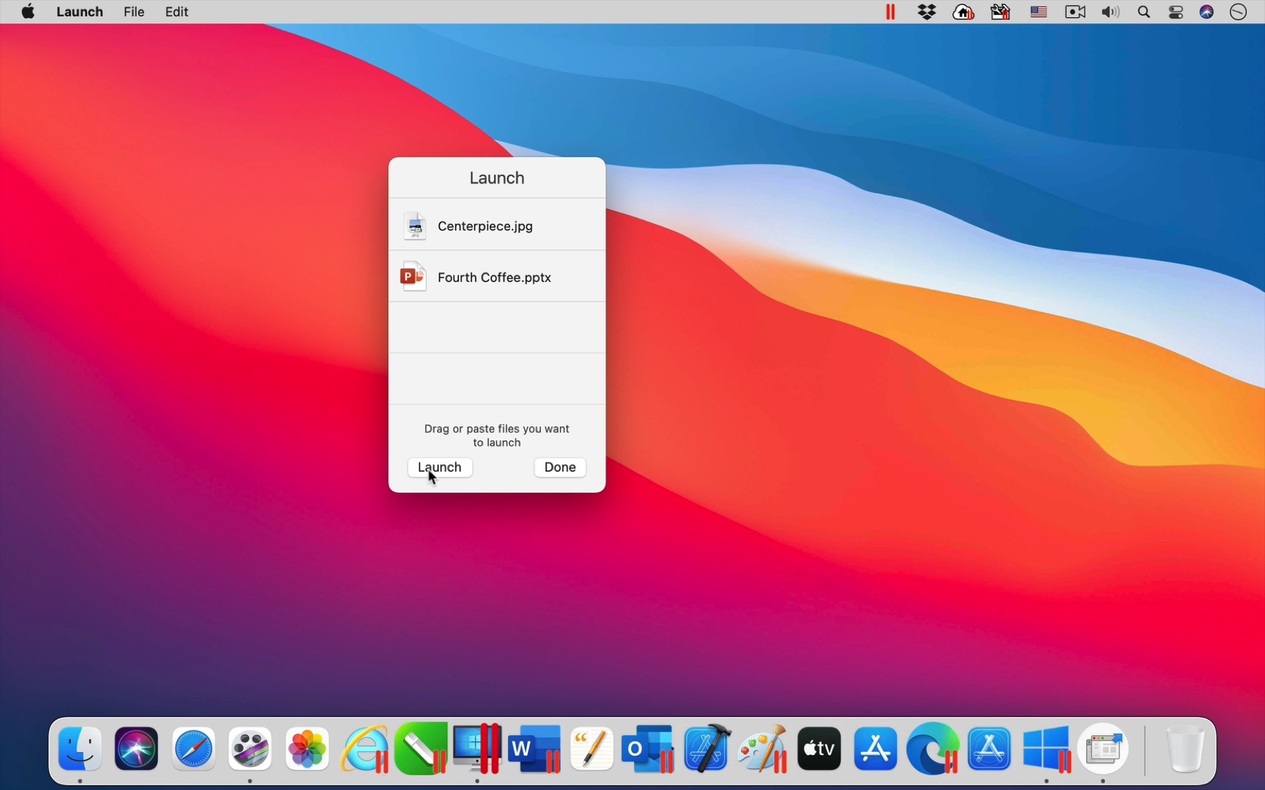Click the volume icon in the menu bar
Screen dimensions: 1265x790
(x=1109, y=11)
